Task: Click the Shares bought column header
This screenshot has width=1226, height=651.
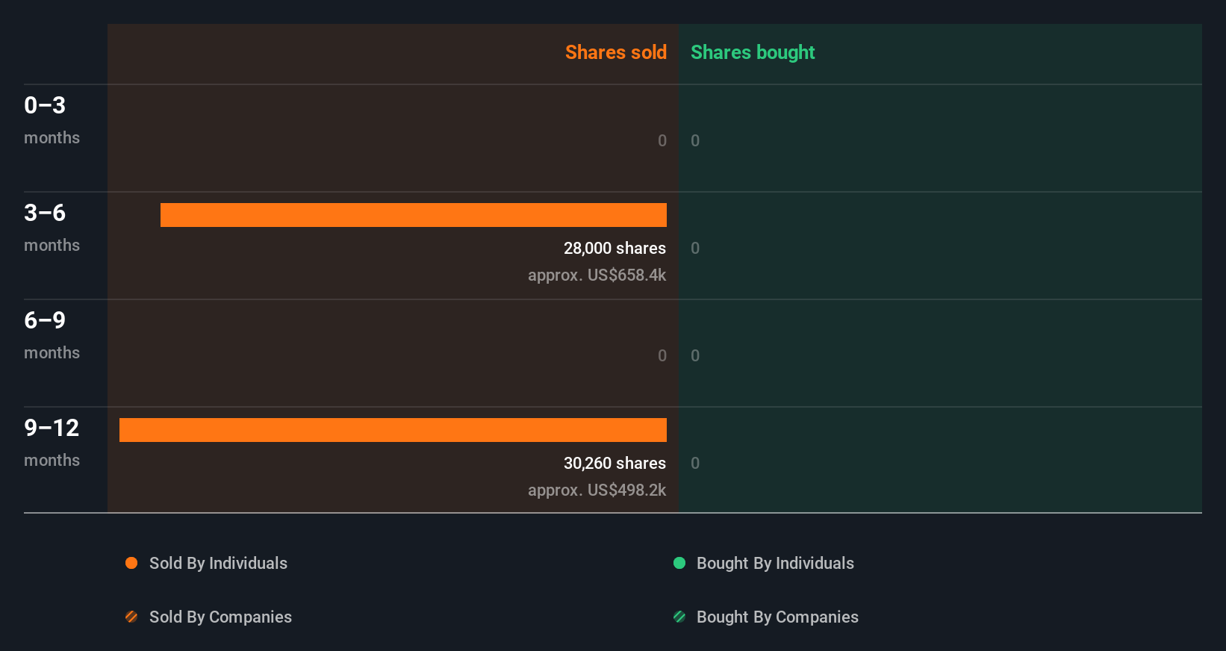Action: tap(753, 52)
